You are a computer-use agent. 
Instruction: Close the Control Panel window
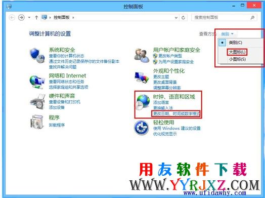[254, 6]
